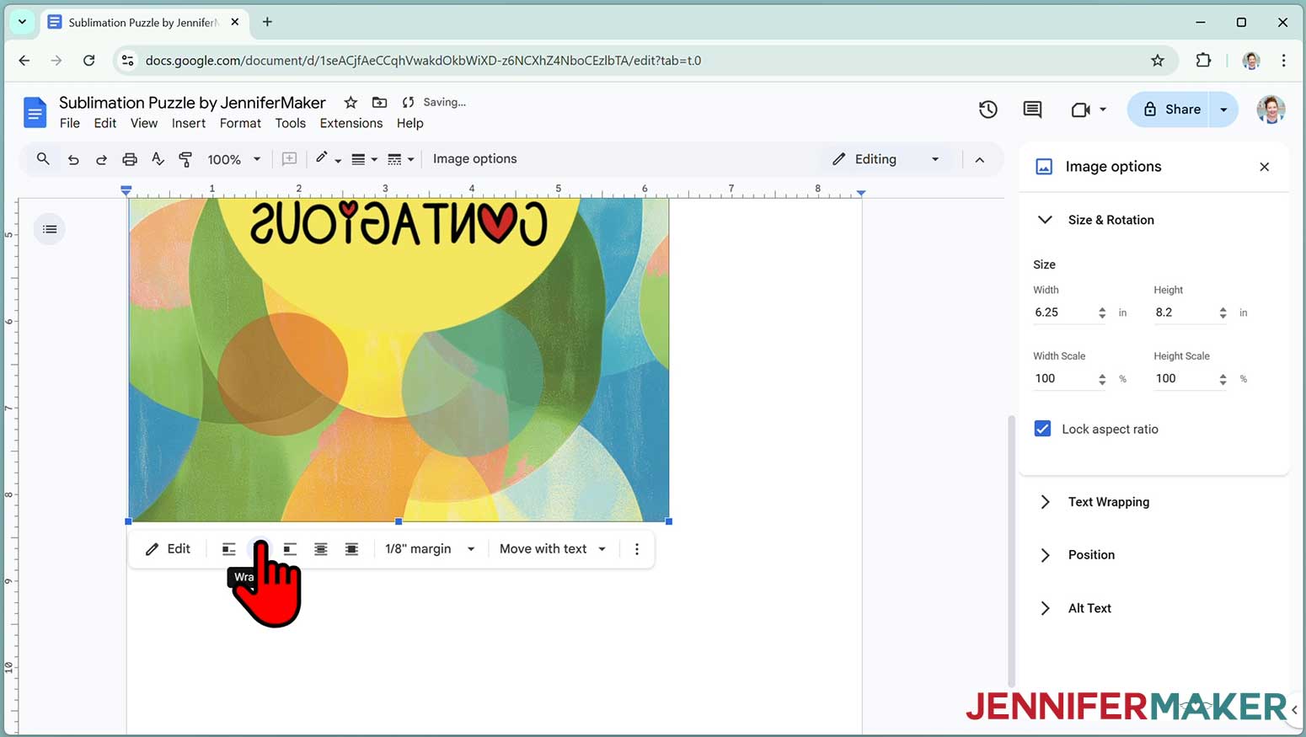Click the Height Scale input field
This screenshot has height=737, width=1306.
point(1185,379)
